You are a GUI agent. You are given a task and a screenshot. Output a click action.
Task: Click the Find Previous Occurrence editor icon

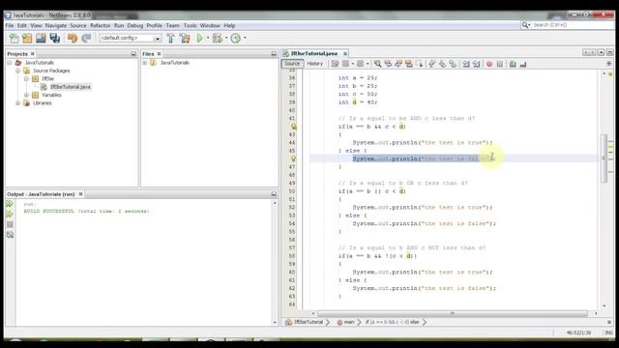388,64
